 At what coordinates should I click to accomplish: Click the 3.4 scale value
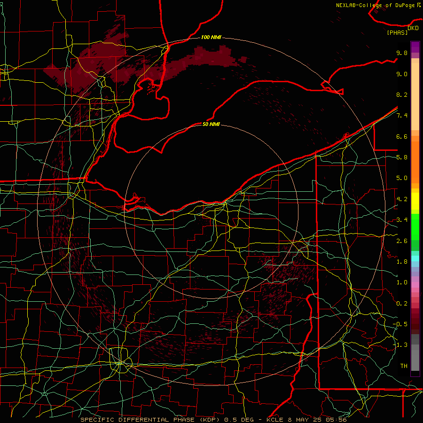(x=402, y=220)
